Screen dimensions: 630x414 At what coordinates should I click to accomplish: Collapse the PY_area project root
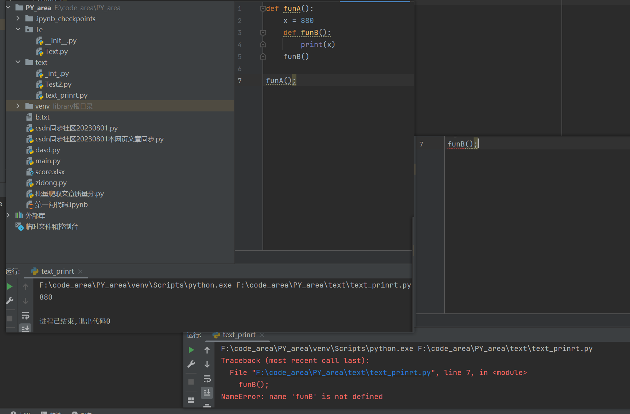pyautogui.click(x=8, y=7)
